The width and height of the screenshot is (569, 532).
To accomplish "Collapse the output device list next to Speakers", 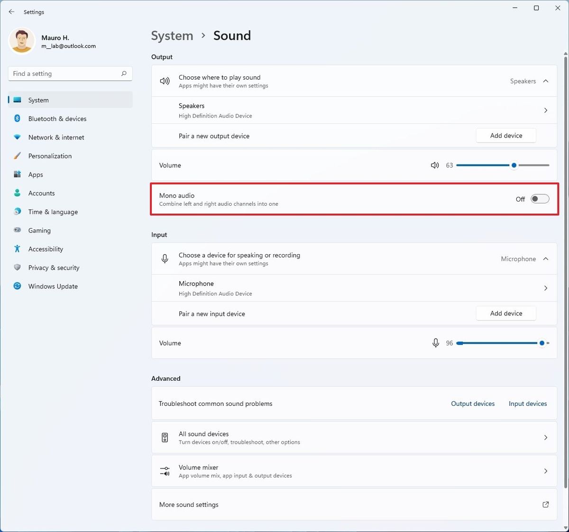I will (546, 81).
